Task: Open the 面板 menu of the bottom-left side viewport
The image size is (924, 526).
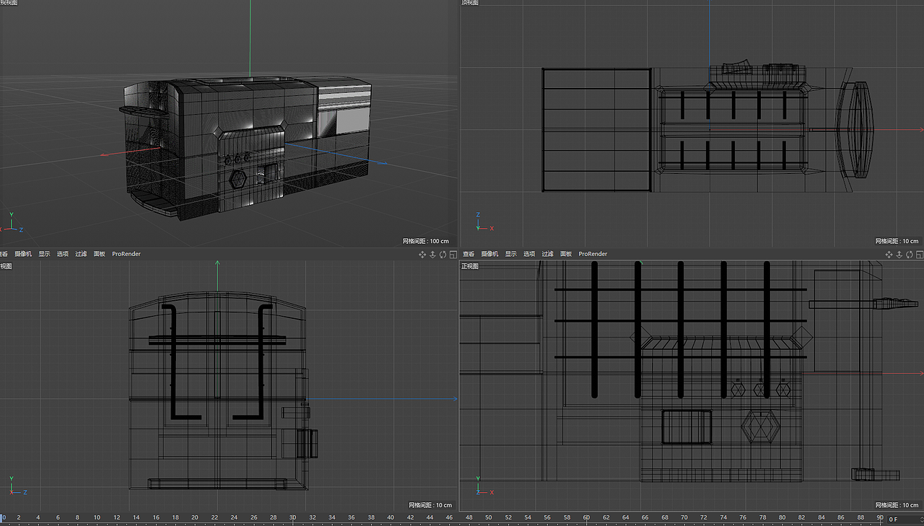Action: click(x=100, y=254)
